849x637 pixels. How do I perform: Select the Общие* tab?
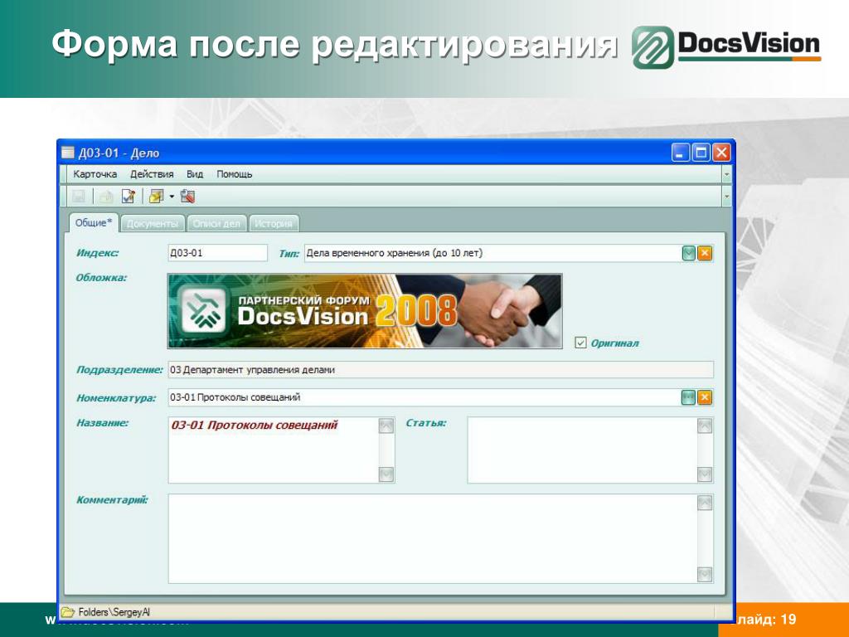(x=94, y=222)
